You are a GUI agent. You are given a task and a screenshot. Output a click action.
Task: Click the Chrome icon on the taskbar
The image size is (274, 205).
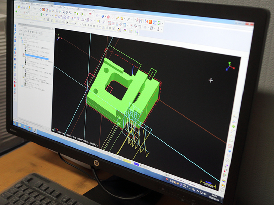pyautogui.click(x=30, y=129)
